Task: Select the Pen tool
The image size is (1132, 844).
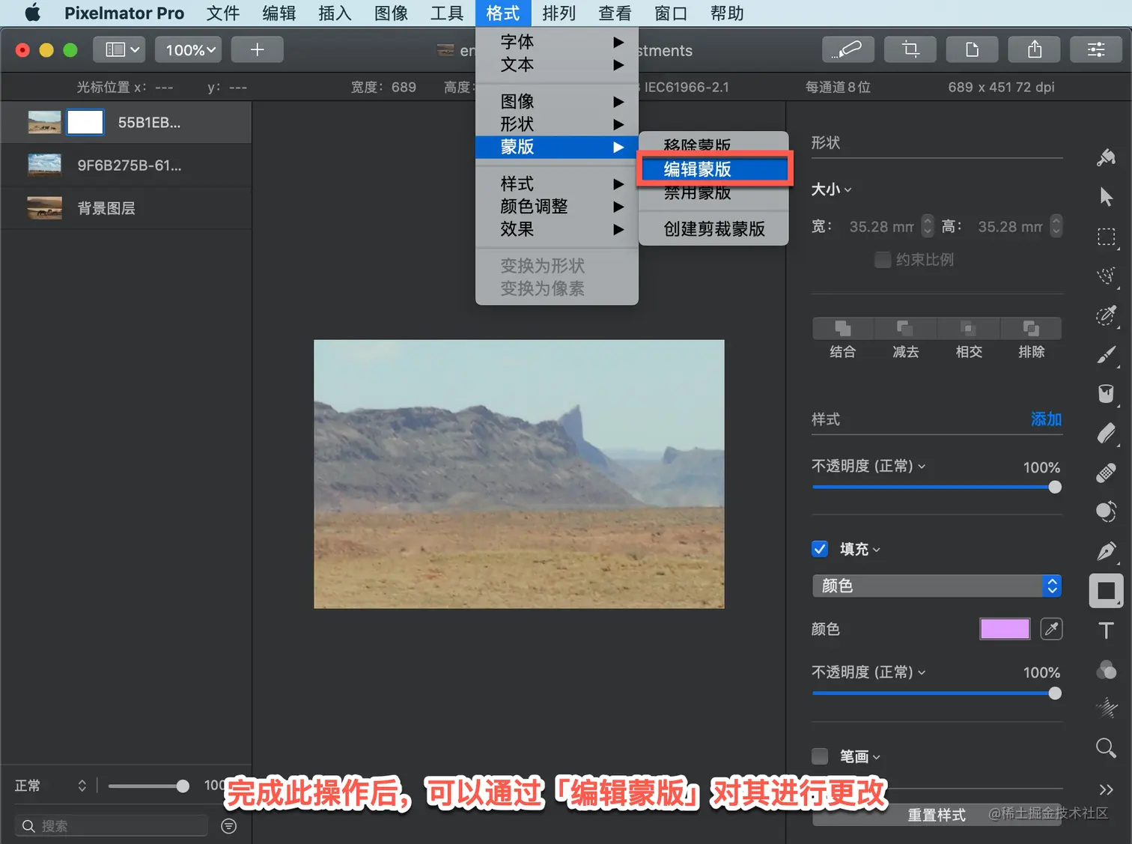Action: (x=1106, y=551)
